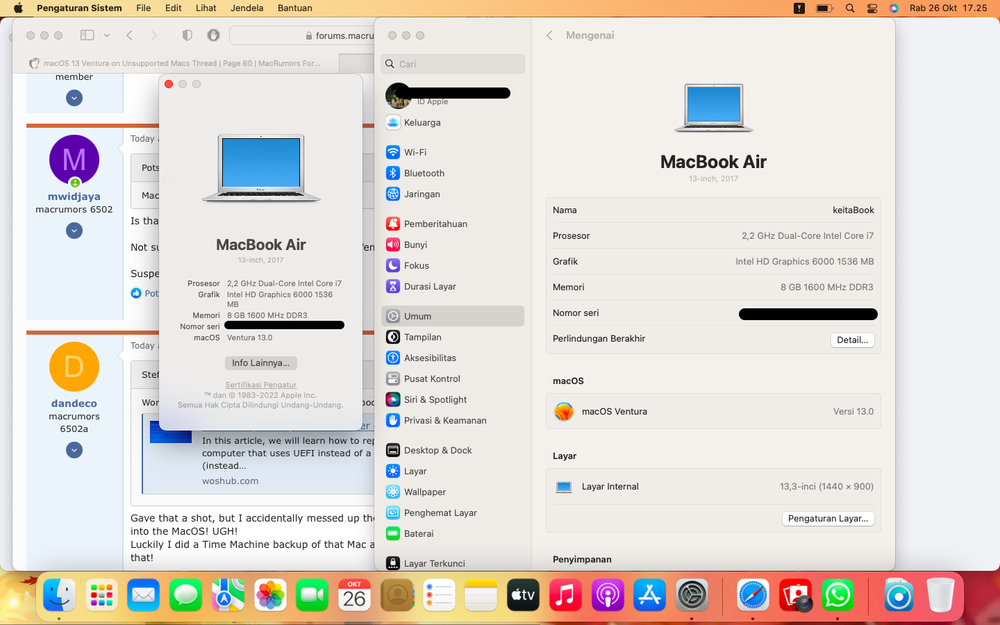Screen dimensions: 1000x625
Task: Open Privasi & Keamanan settings
Action: coord(452,420)
